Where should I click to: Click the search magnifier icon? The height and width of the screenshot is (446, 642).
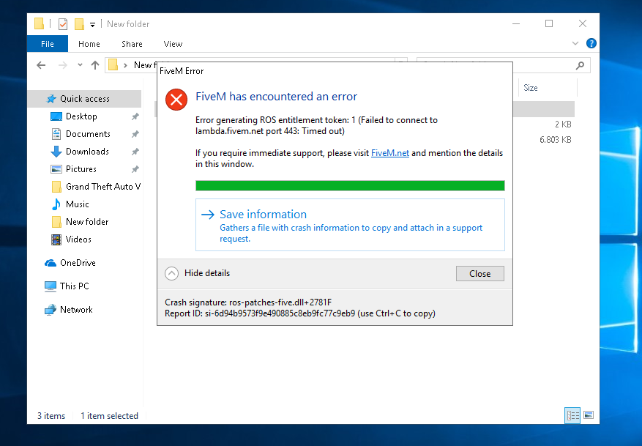point(581,65)
